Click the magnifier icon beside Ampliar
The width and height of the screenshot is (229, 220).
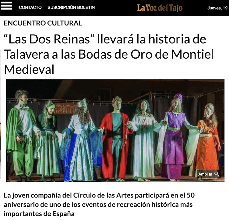point(217,174)
